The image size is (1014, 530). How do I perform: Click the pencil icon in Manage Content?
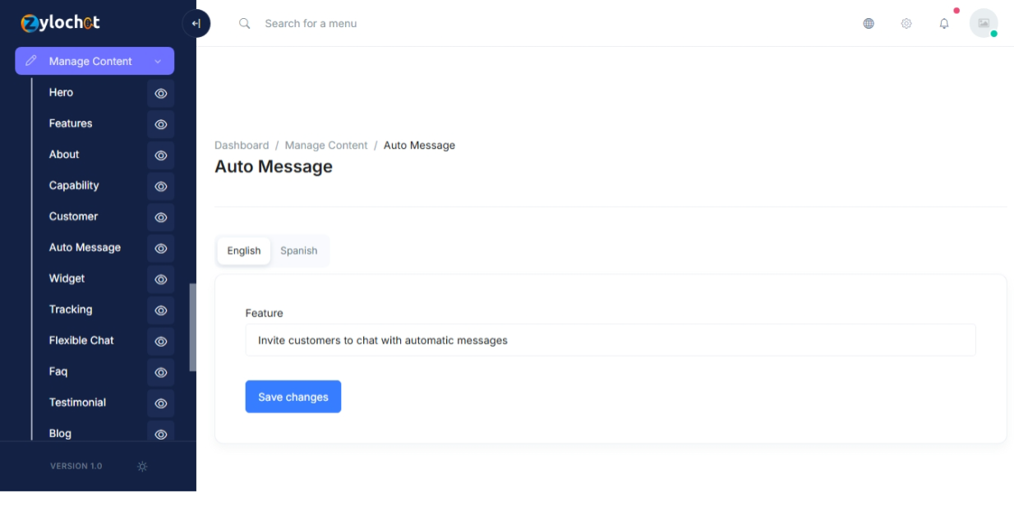coord(31,61)
